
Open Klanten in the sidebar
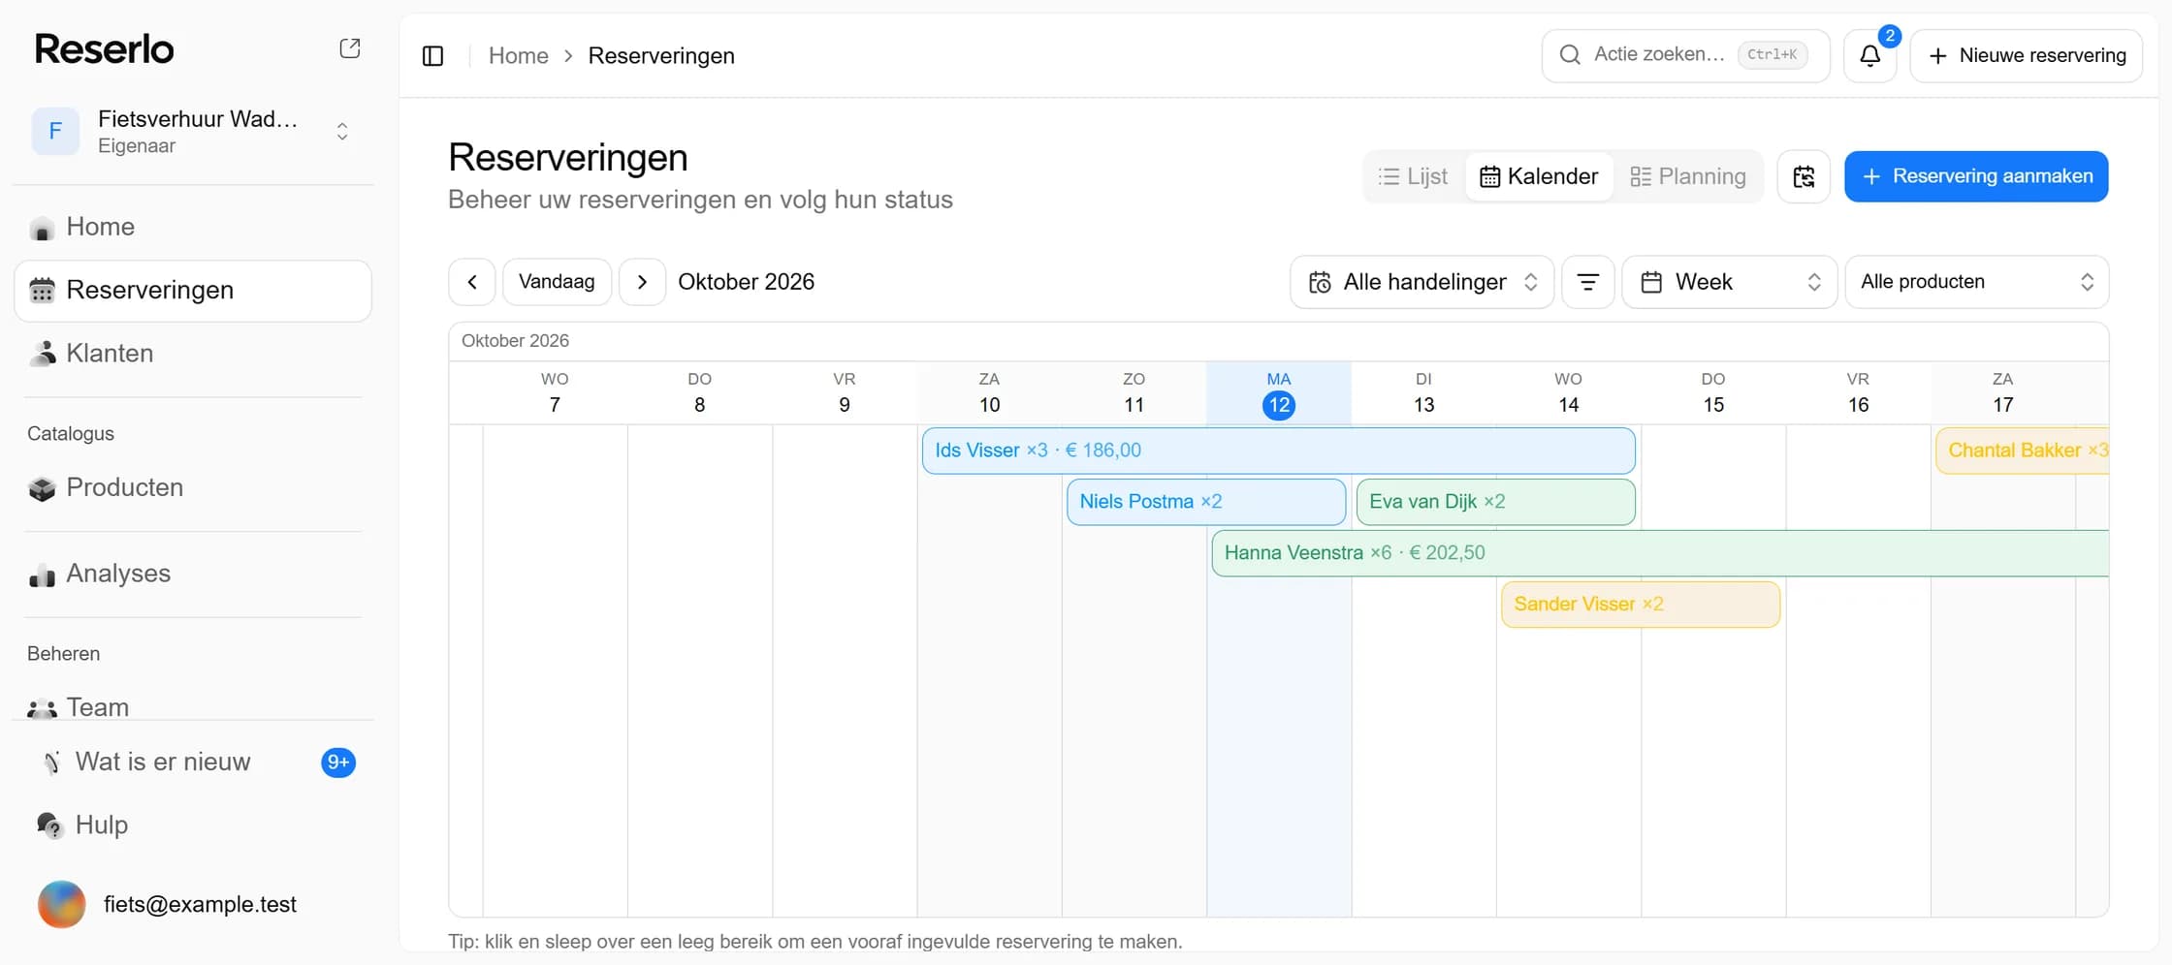coord(193,354)
